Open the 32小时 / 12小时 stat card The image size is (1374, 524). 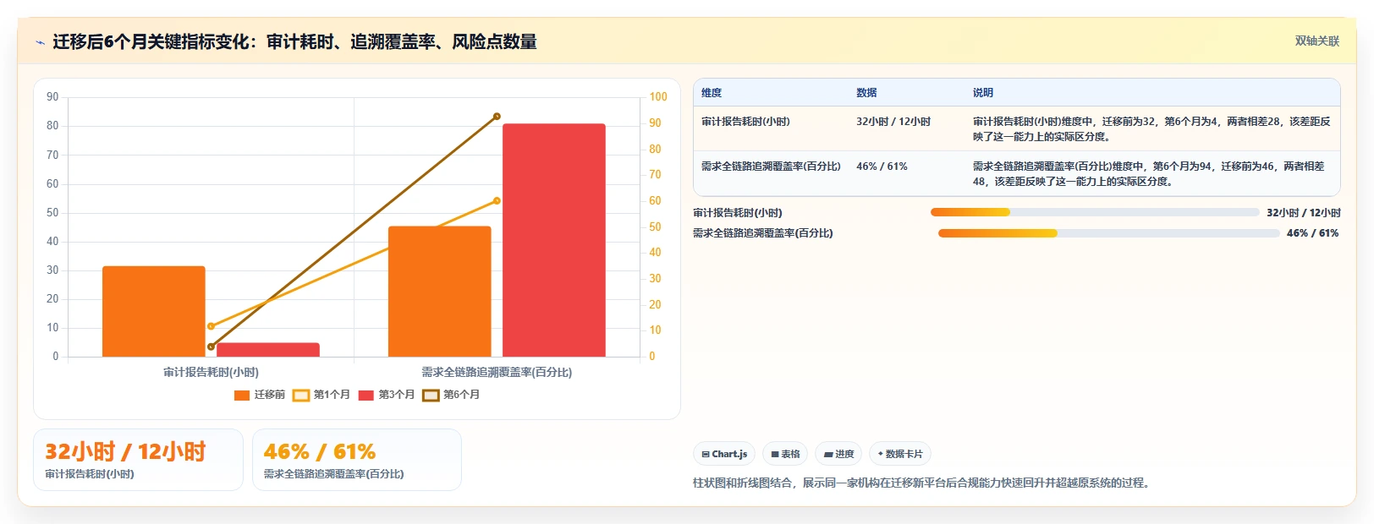pyautogui.click(x=138, y=460)
